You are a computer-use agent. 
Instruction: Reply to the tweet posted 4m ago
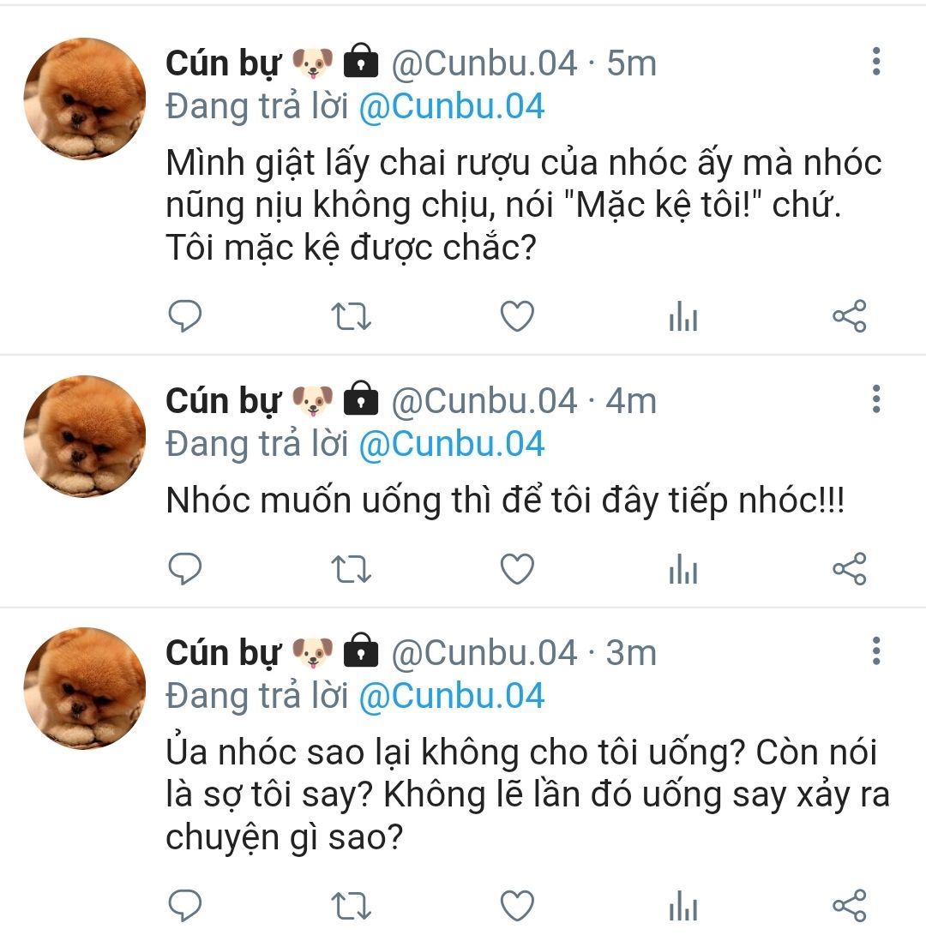point(184,569)
